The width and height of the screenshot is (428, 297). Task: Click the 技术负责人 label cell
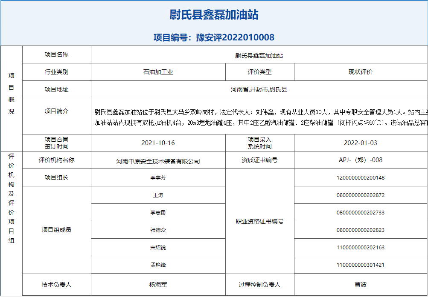point(56,285)
